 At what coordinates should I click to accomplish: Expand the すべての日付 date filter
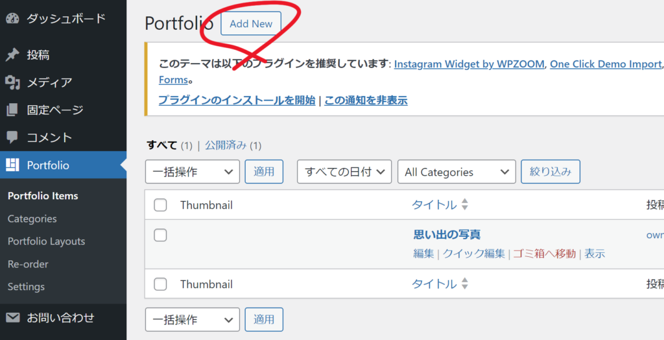click(344, 172)
